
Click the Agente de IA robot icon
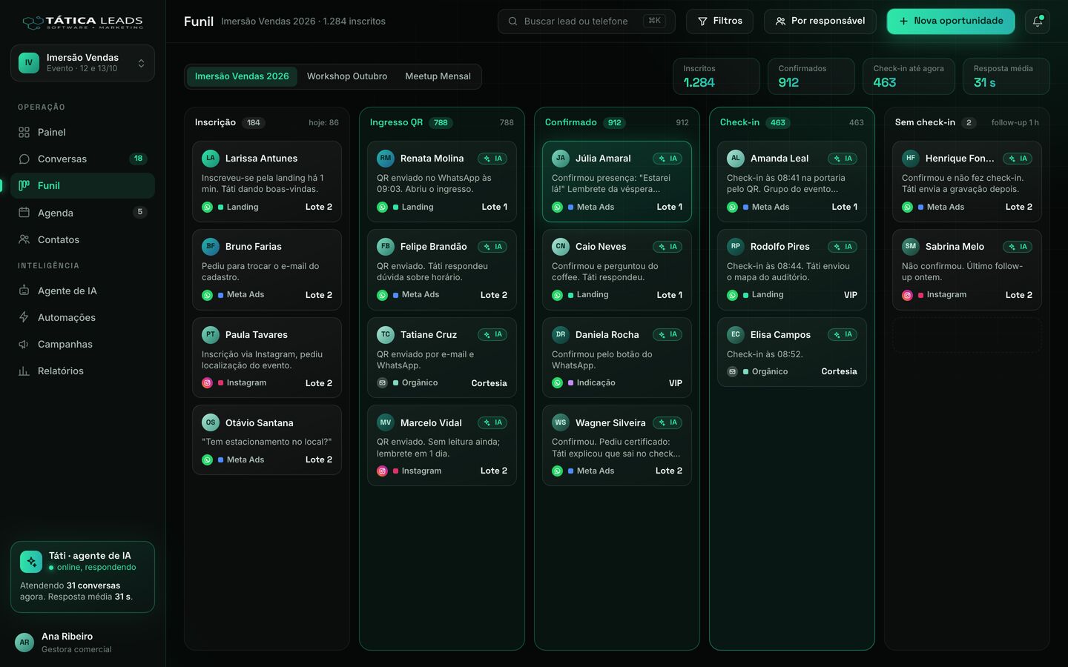[24, 291]
